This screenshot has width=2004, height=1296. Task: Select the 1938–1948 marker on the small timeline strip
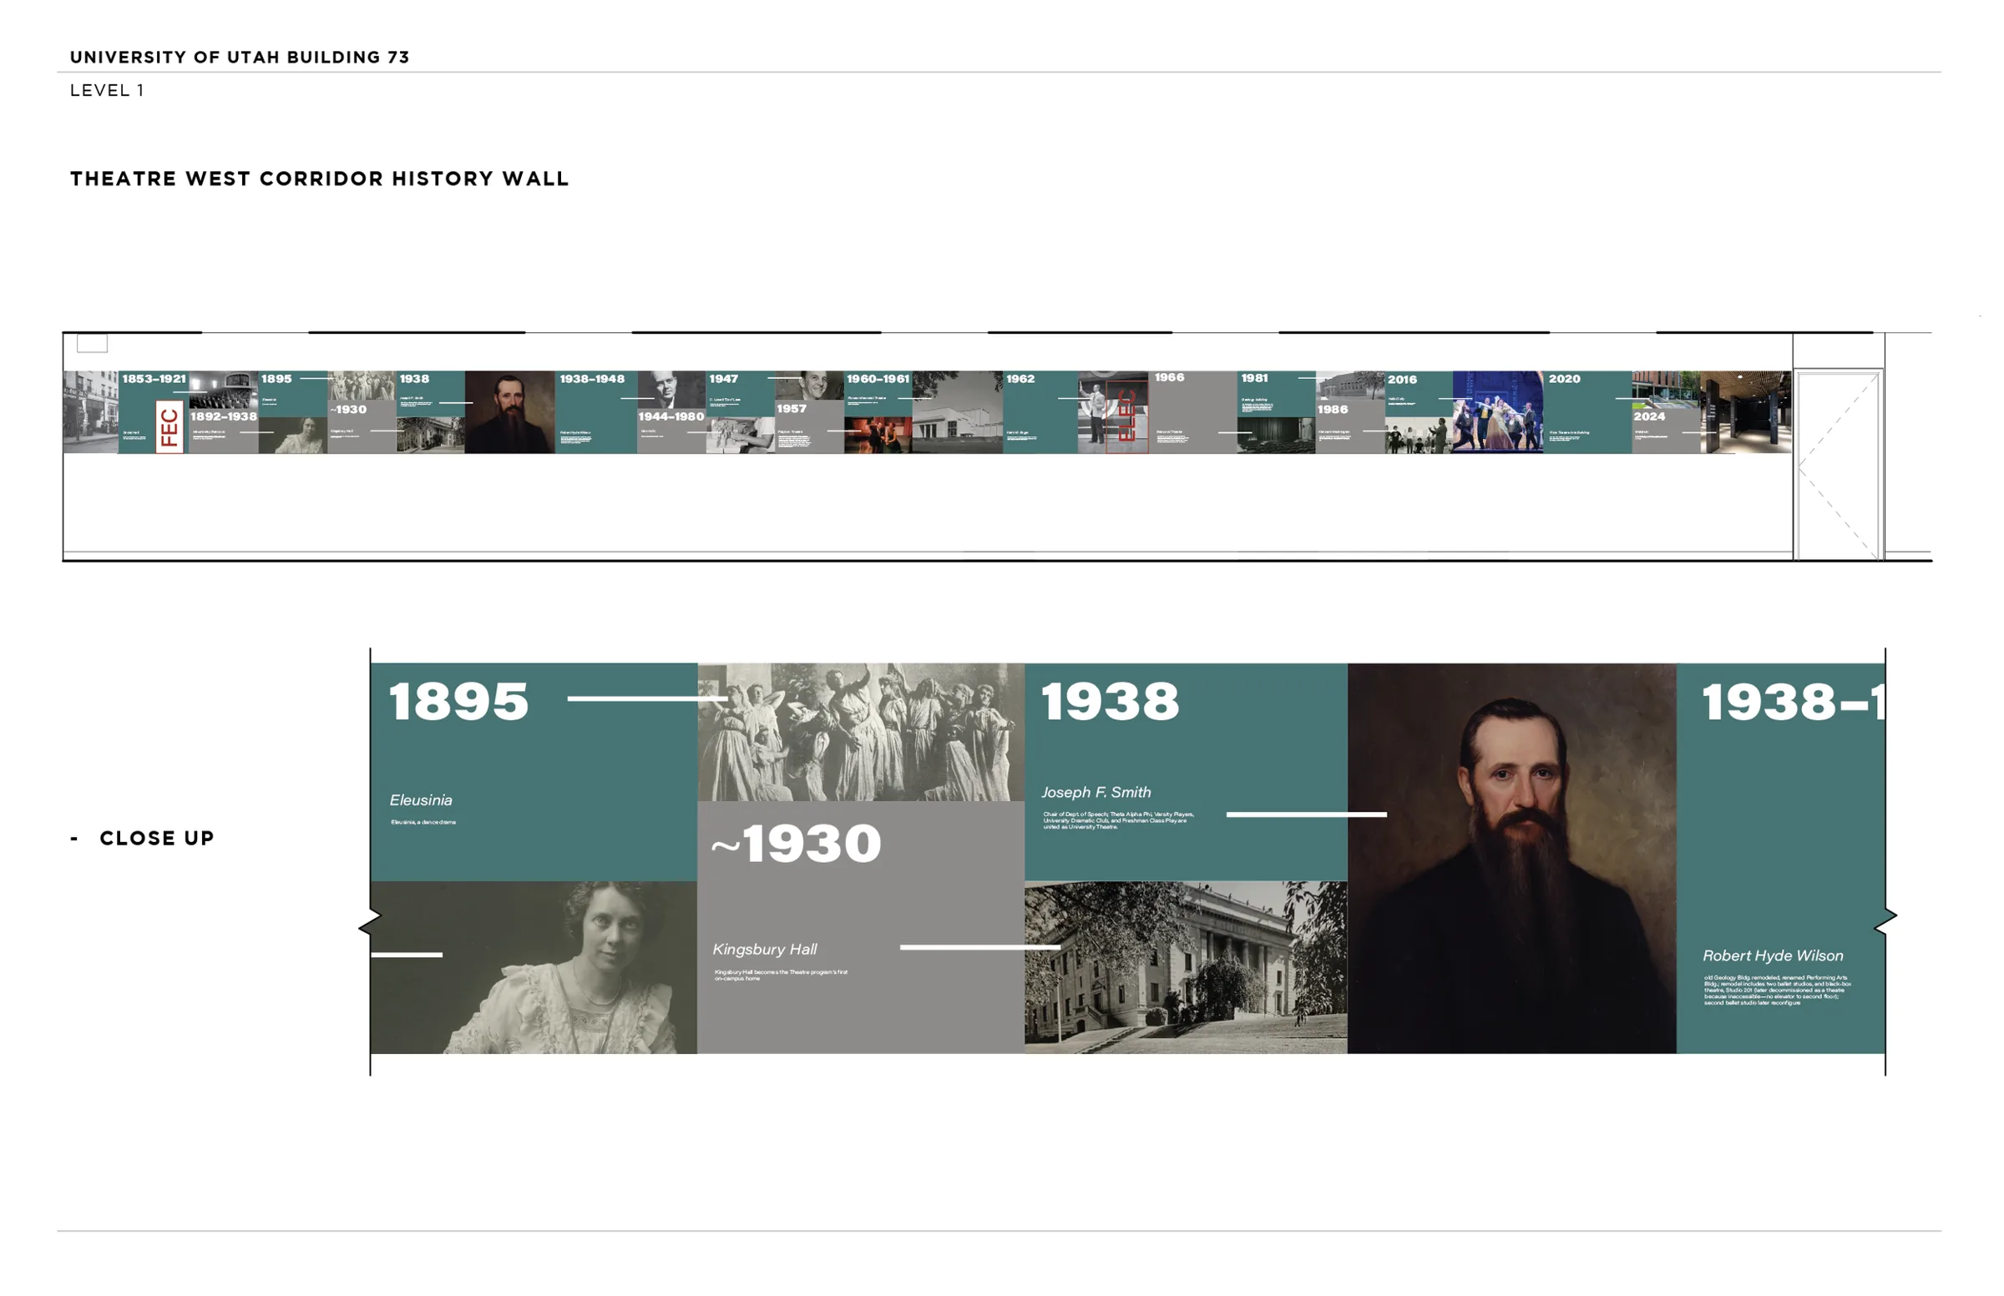click(x=592, y=379)
